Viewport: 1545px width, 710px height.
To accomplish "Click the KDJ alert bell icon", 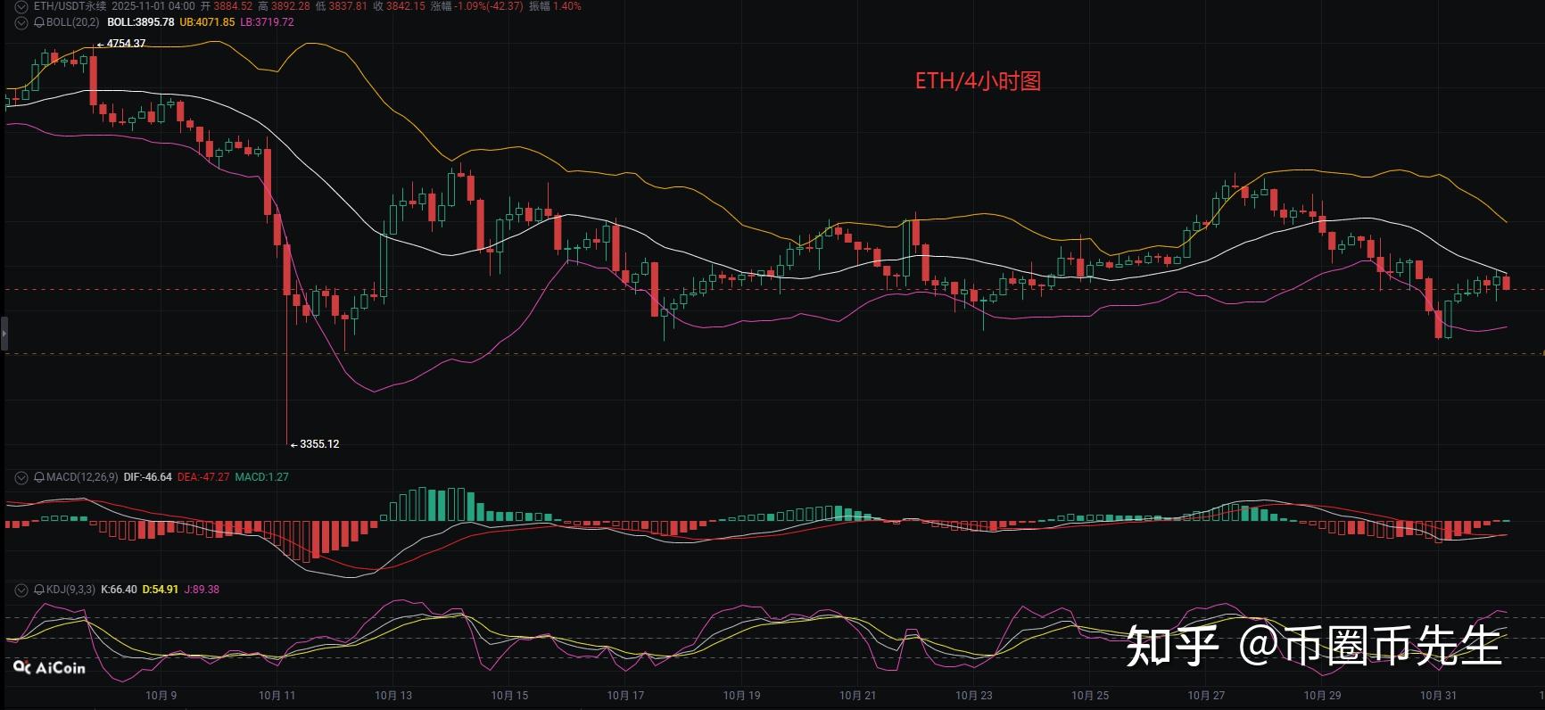I will [39, 590].
